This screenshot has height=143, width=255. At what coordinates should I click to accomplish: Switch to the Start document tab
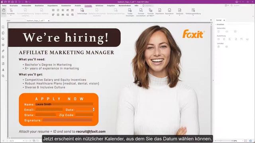pos(8,21)
